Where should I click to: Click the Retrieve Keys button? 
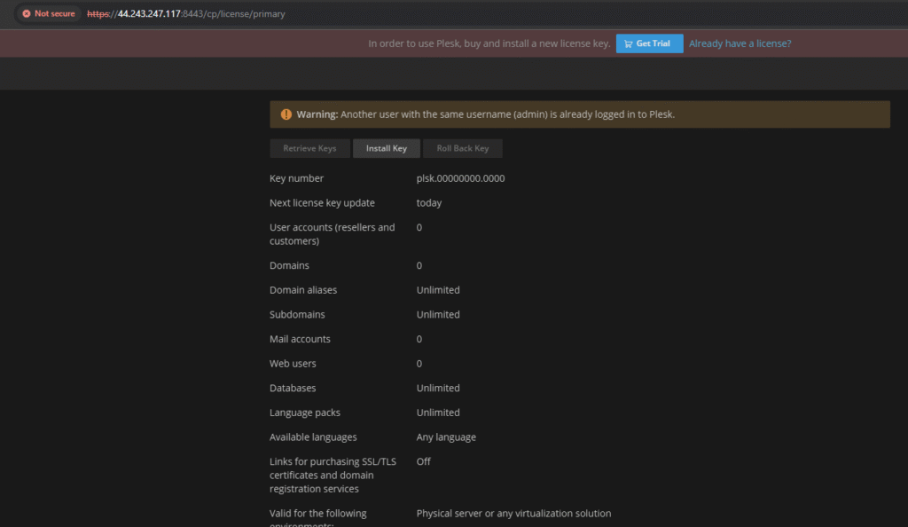pyautogui.click(x=309, y=148)
